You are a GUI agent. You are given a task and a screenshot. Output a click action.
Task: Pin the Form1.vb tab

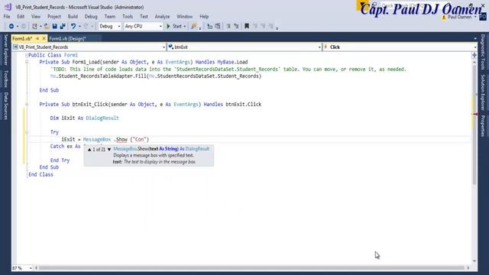point(37,38)
